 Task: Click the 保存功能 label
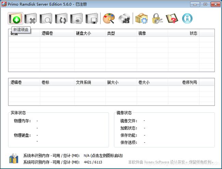coord(129,135)
